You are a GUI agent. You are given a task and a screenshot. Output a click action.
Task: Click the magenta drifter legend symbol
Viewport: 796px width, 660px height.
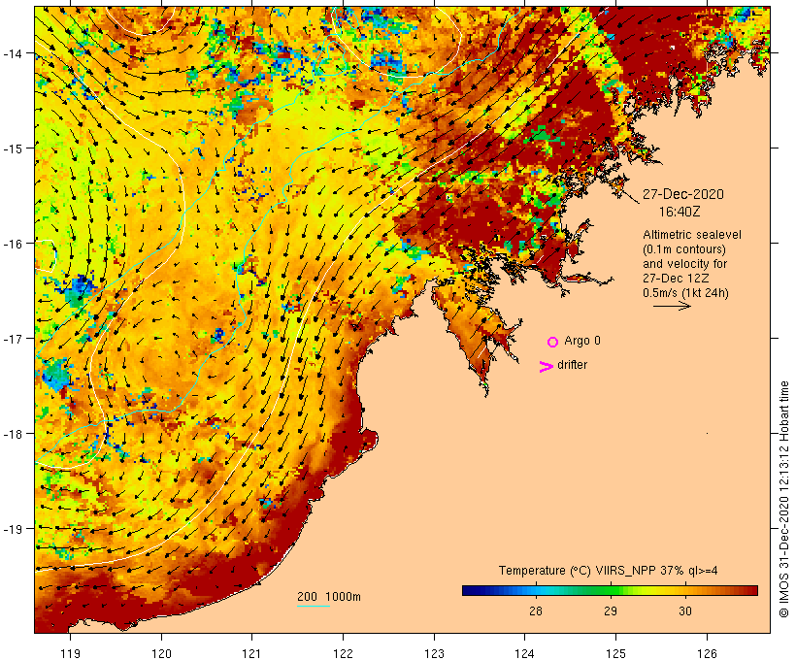[x=547, y=367]
